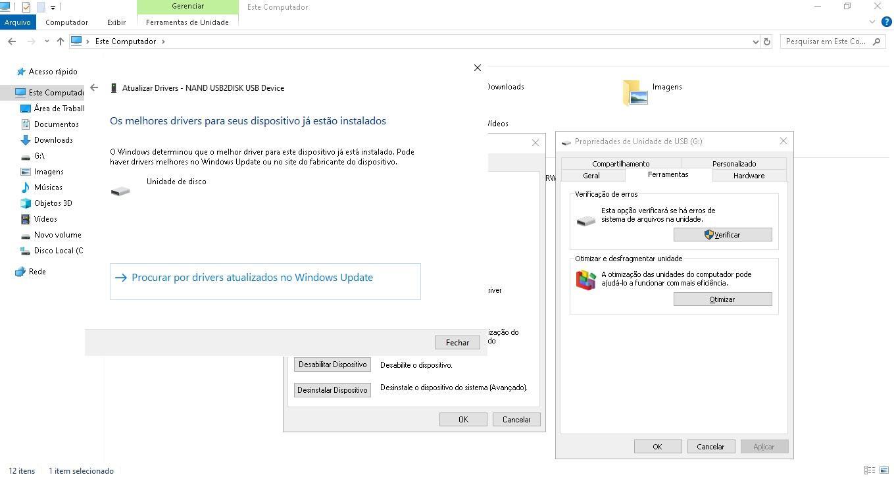
Task: Click OK in the device properties dialog
Action: coord(463,419)
